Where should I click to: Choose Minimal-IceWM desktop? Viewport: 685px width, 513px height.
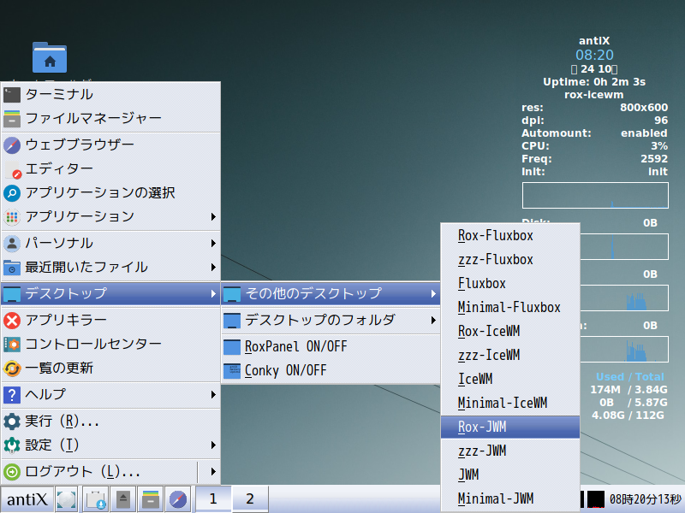click(510, 403)
